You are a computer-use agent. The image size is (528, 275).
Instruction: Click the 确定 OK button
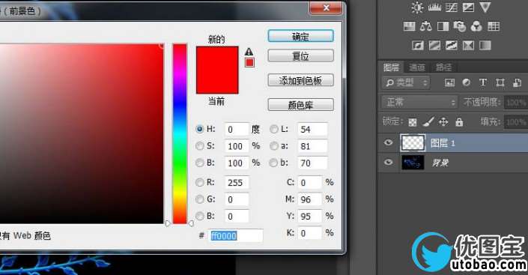(x=301, y=36)
